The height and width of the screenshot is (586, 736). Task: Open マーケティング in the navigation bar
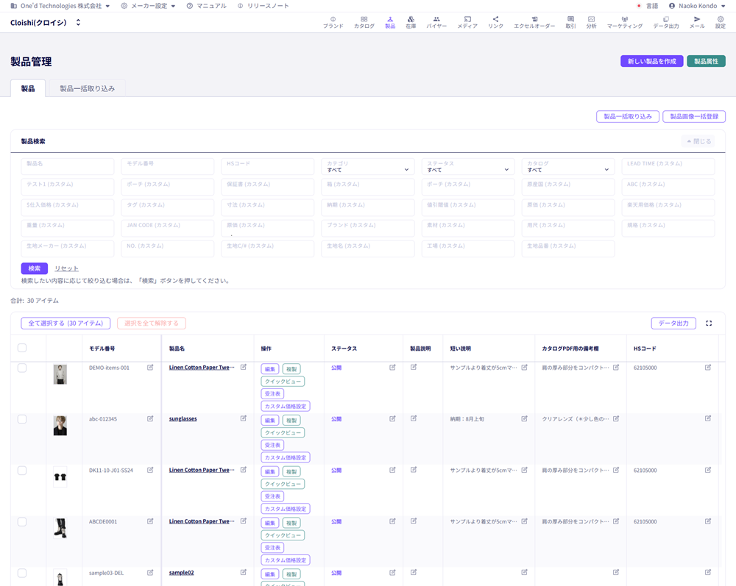point(625,23)
